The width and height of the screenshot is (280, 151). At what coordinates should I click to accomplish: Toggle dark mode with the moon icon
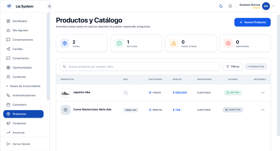pos(221,6)
